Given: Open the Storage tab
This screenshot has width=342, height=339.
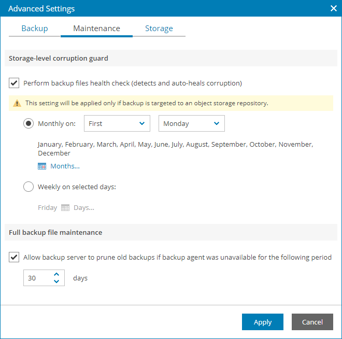Looking at the screenshot, I should tap(159, 29).
